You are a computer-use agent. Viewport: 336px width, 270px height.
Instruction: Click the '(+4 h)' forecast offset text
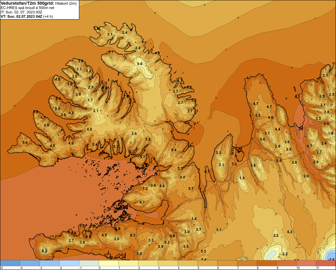(x=48, y=16)
